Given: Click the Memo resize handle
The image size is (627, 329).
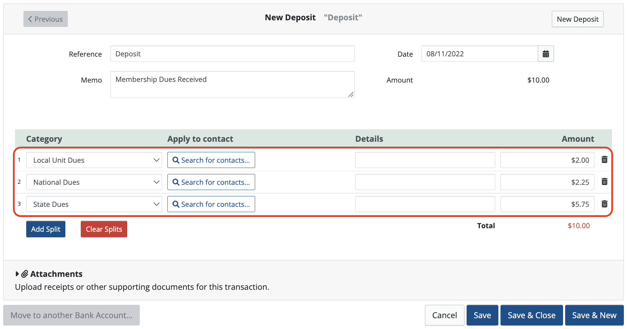Looking at the screenshot, I should pyautogui.click(x=351, y=94).
